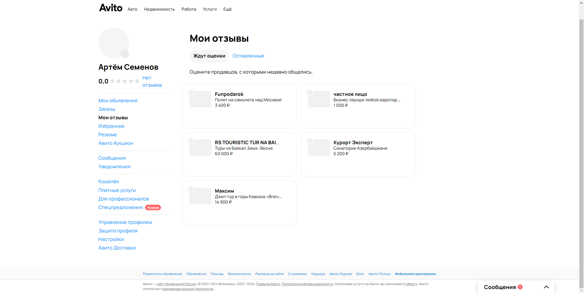Open the частное лицо listing thumbnail
Image resolution: width=584 pixels, height=293 pixels.
coord(319,99)
